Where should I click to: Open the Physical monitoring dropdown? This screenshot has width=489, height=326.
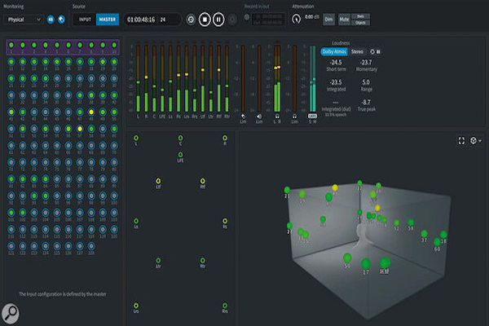(24, 20)
